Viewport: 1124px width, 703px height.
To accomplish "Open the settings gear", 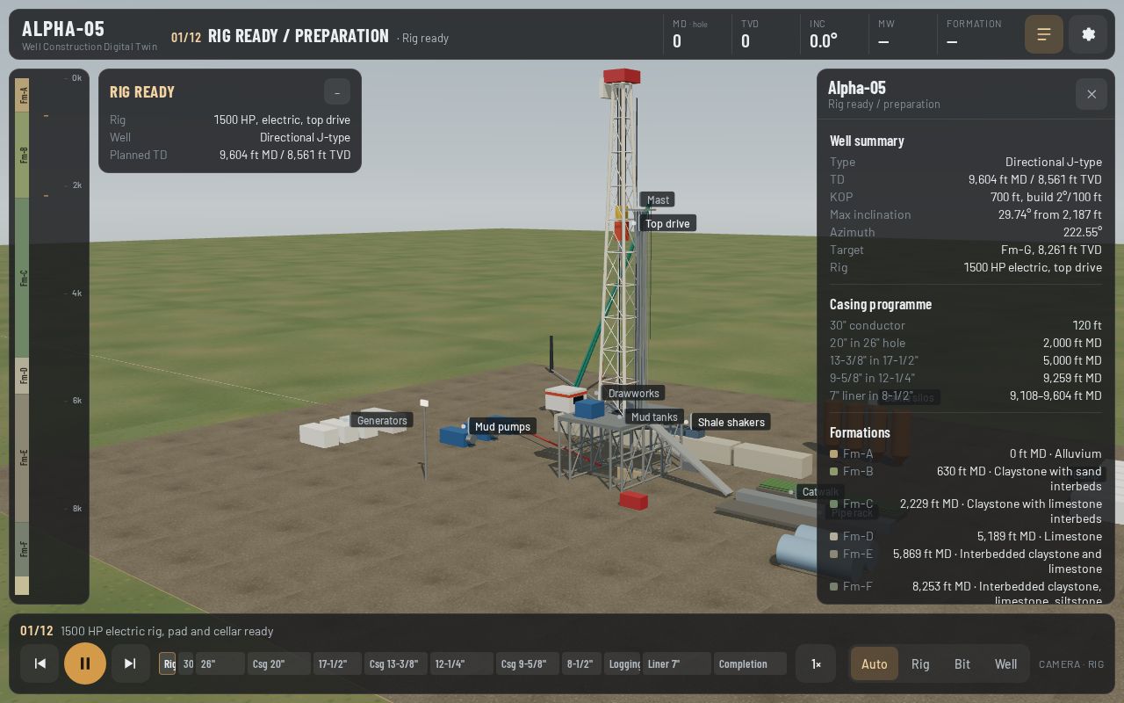I will [x=1088, y=34].
